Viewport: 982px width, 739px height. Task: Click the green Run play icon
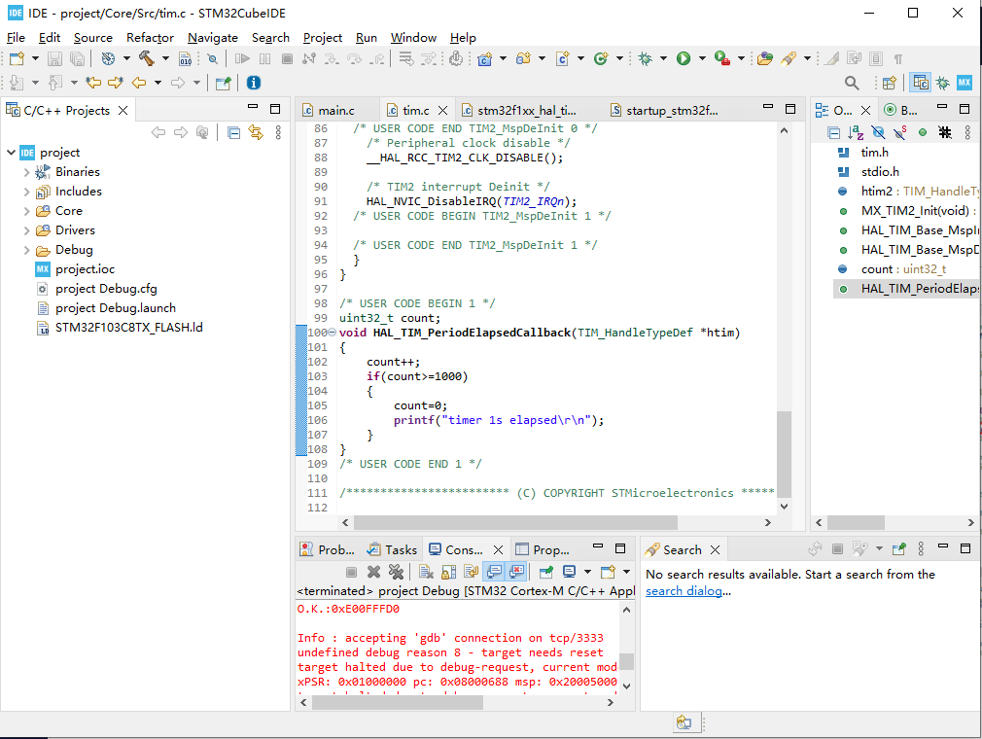coord(684,59)
